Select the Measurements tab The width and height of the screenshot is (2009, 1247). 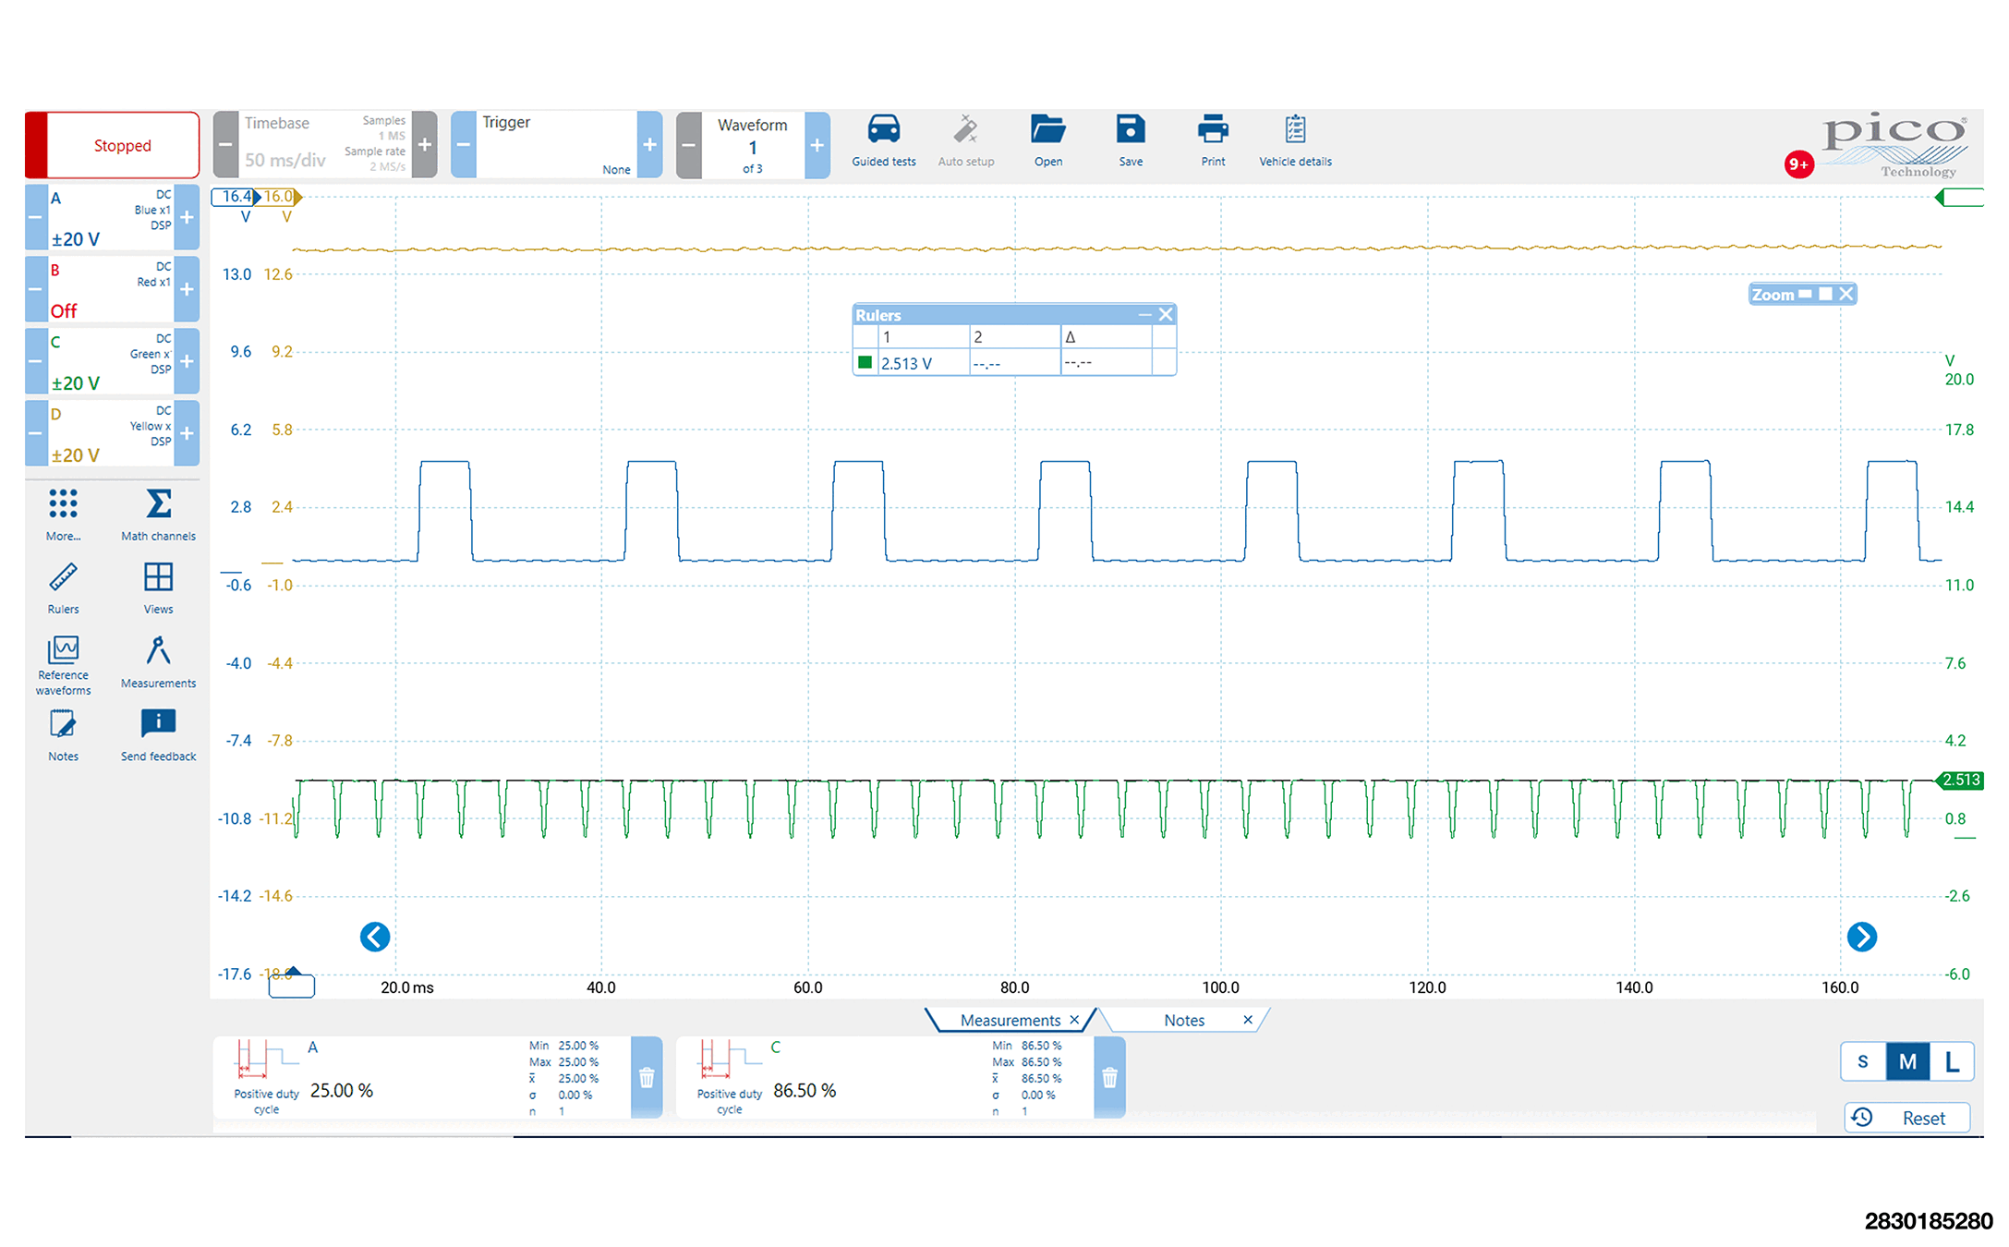click(x=1009, y=1021)
